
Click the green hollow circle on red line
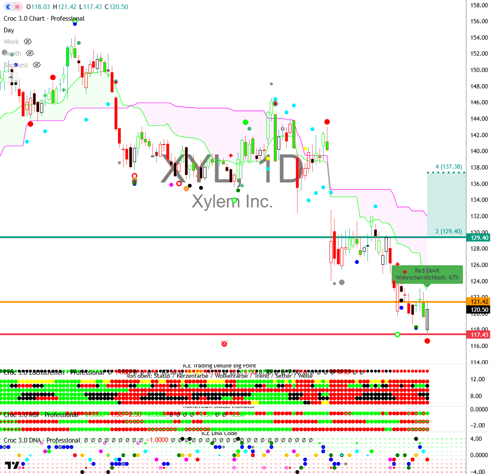[397, 334]
